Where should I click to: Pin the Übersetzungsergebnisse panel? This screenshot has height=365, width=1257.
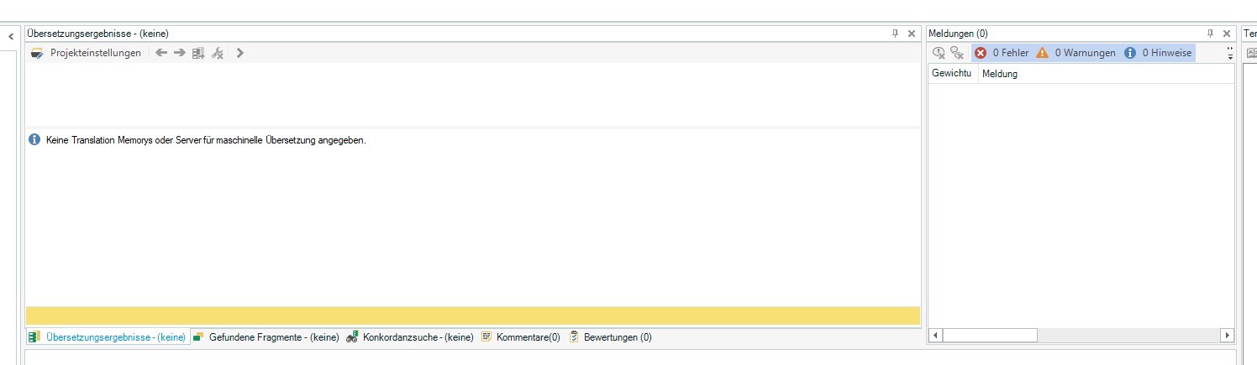tap(895, 34)
